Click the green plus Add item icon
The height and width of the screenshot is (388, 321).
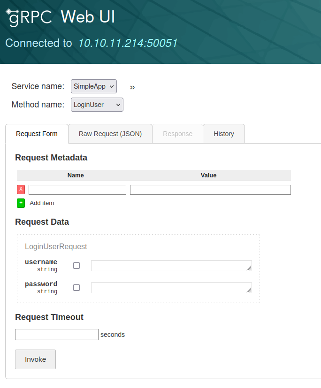[21, 203]
